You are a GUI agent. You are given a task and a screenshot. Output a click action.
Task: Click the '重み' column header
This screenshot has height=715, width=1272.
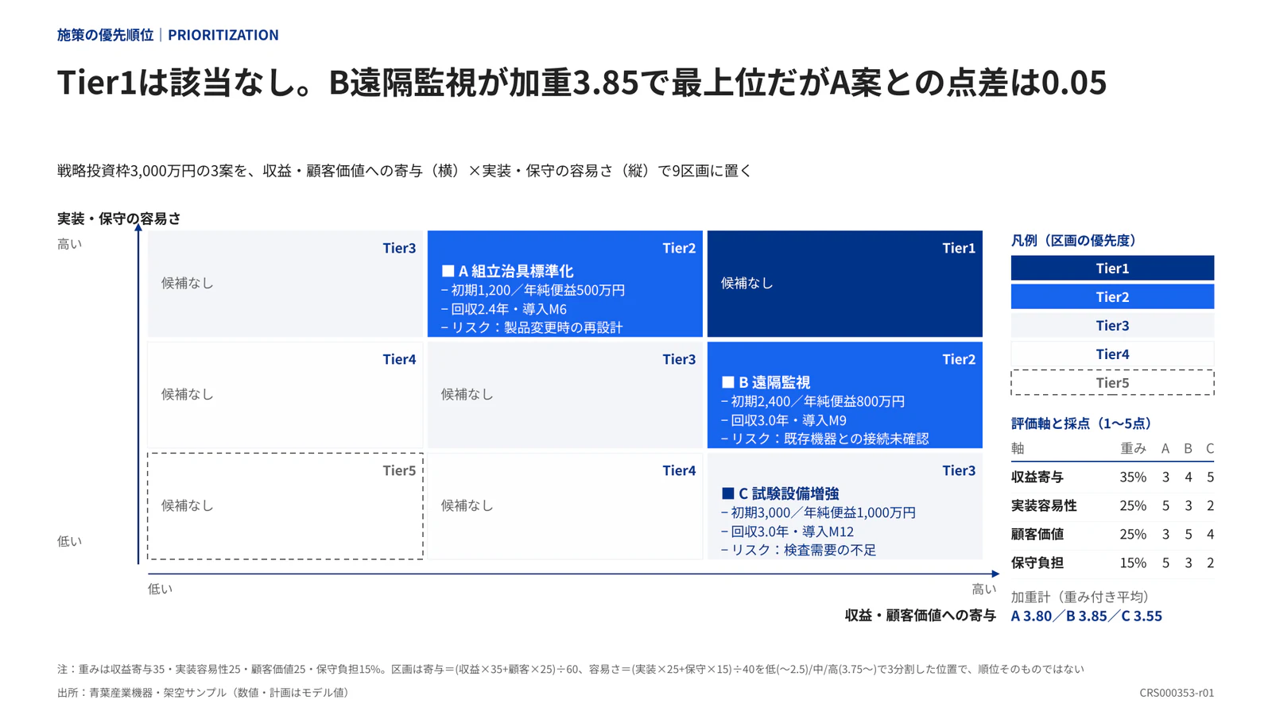[1133, 448]
